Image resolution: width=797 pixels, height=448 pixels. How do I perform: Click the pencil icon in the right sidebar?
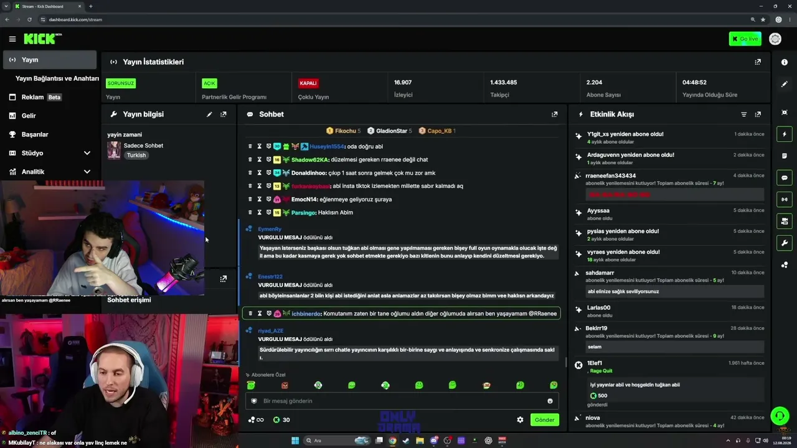click(x=785, y=84)
